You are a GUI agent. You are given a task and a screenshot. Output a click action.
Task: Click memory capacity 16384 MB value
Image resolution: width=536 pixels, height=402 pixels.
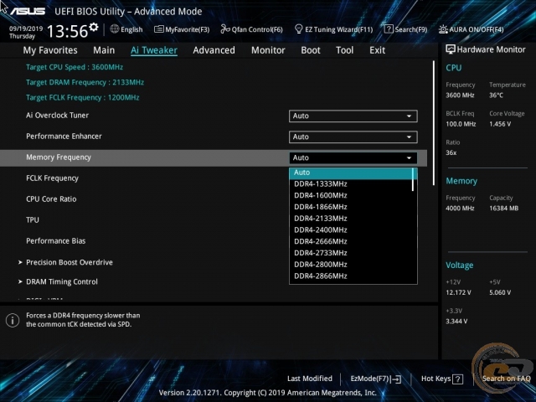pos(503,209)
